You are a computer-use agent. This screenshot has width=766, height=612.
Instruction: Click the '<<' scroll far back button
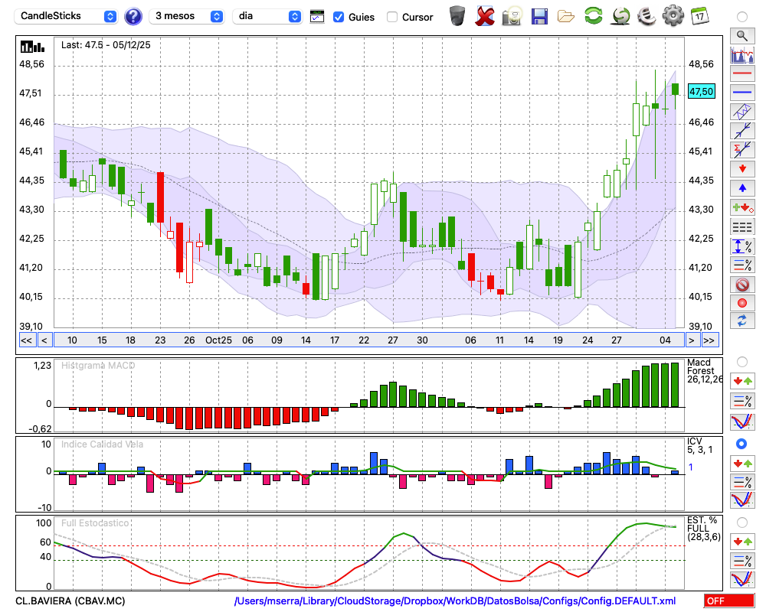click(27, 340)
